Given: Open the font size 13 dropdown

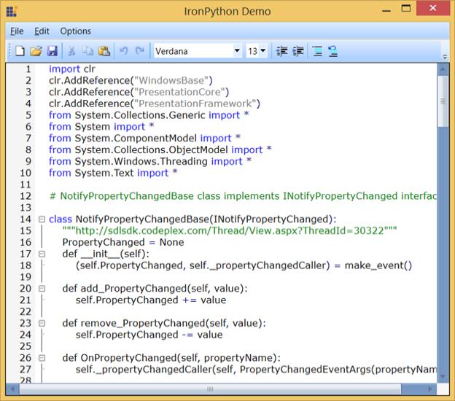Looking at the screenshot, I should tap(263, 50).
